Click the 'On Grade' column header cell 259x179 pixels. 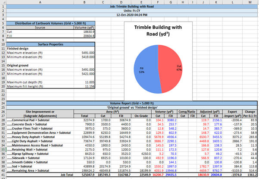click(141, 116)
